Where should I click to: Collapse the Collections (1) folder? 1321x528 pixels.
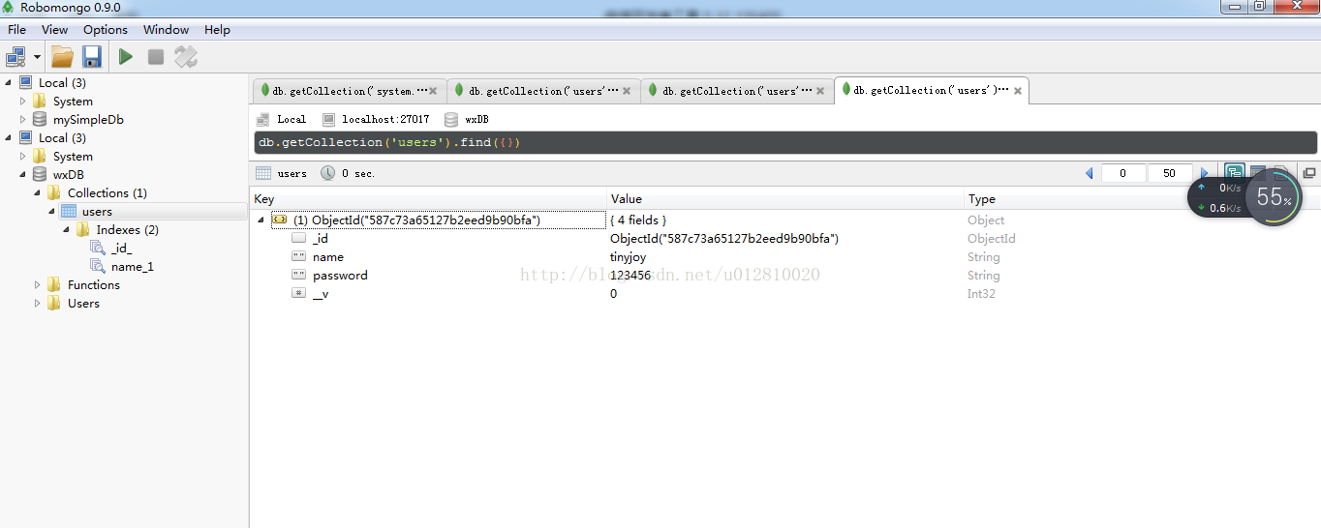tap(38, 192)
